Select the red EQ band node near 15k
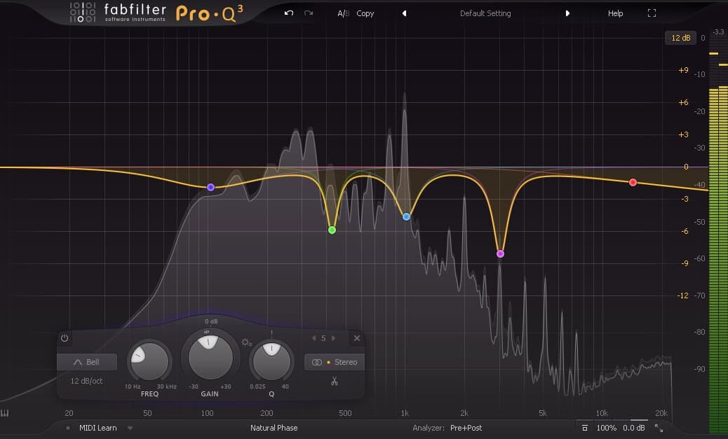This screenshot has width=728, height=439. (633, 182)
